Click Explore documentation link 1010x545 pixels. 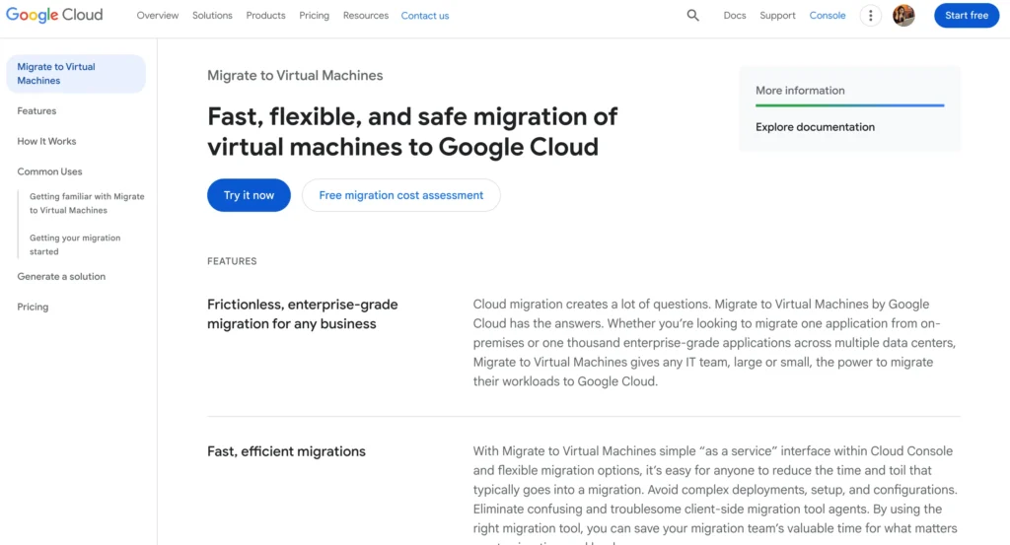[815, 127]
